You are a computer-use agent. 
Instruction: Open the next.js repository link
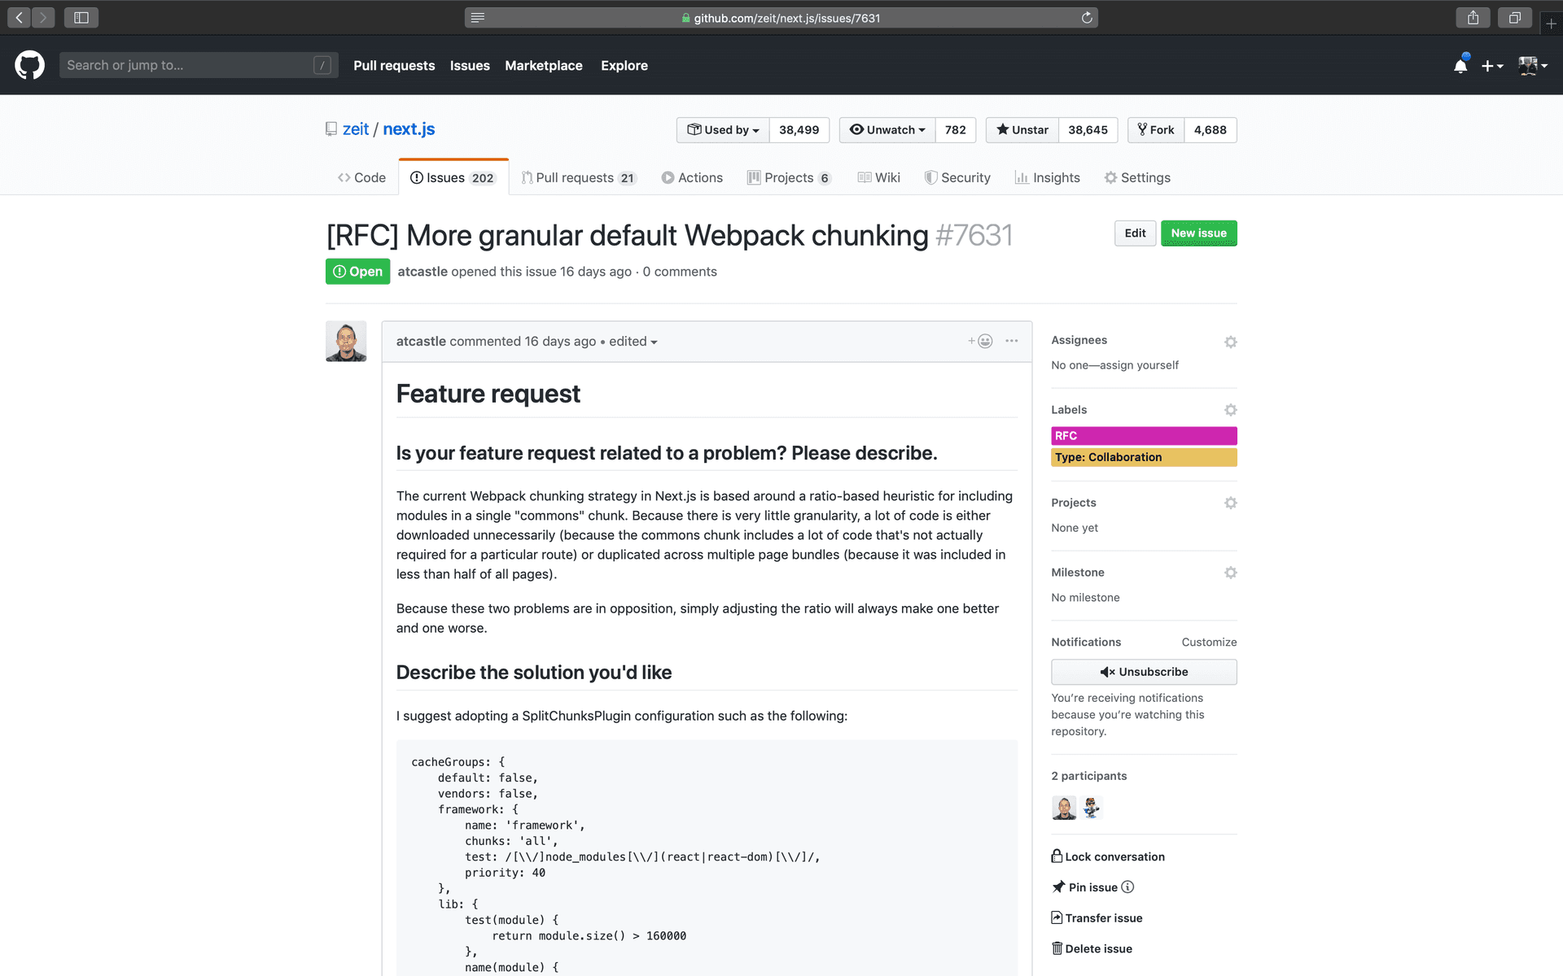409,129
